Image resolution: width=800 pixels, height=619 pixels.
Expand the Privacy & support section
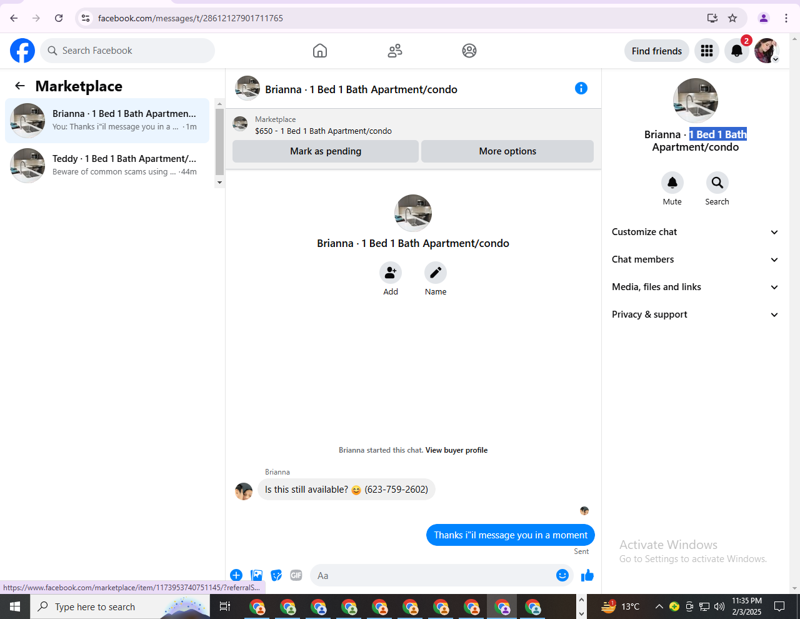tap(696, 315)
